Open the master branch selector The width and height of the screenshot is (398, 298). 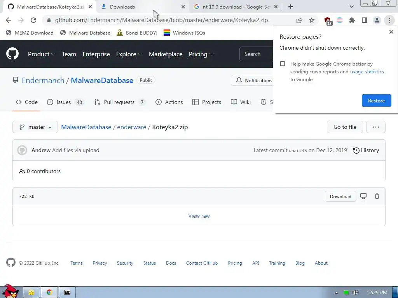(35, 127)
